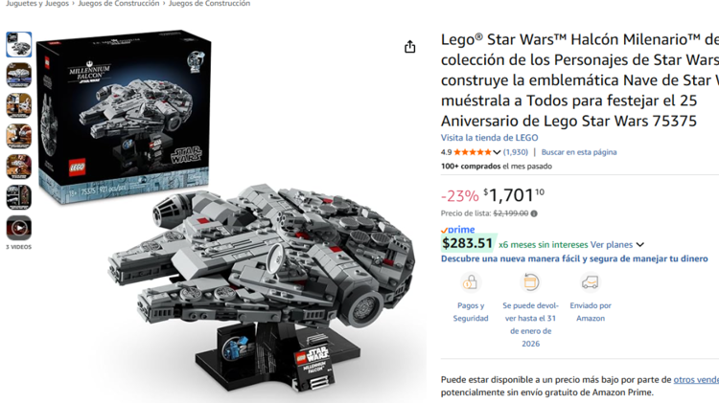Open the Pagos y Seguridad lock icon
This screenshot has height=403, width=719.
(470, 282)
